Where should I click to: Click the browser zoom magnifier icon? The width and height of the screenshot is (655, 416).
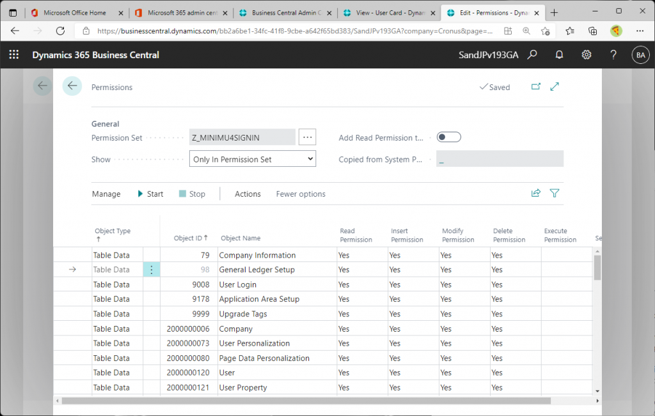click(526, 31)
